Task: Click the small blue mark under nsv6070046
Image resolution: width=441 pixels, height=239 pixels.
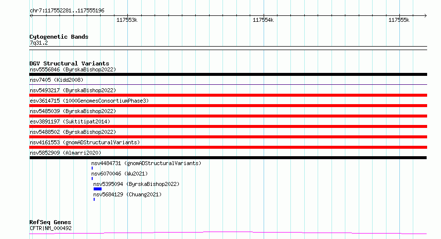Action: 92,179
